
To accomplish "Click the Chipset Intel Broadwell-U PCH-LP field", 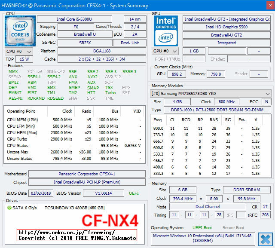I will tap(87, 182).
